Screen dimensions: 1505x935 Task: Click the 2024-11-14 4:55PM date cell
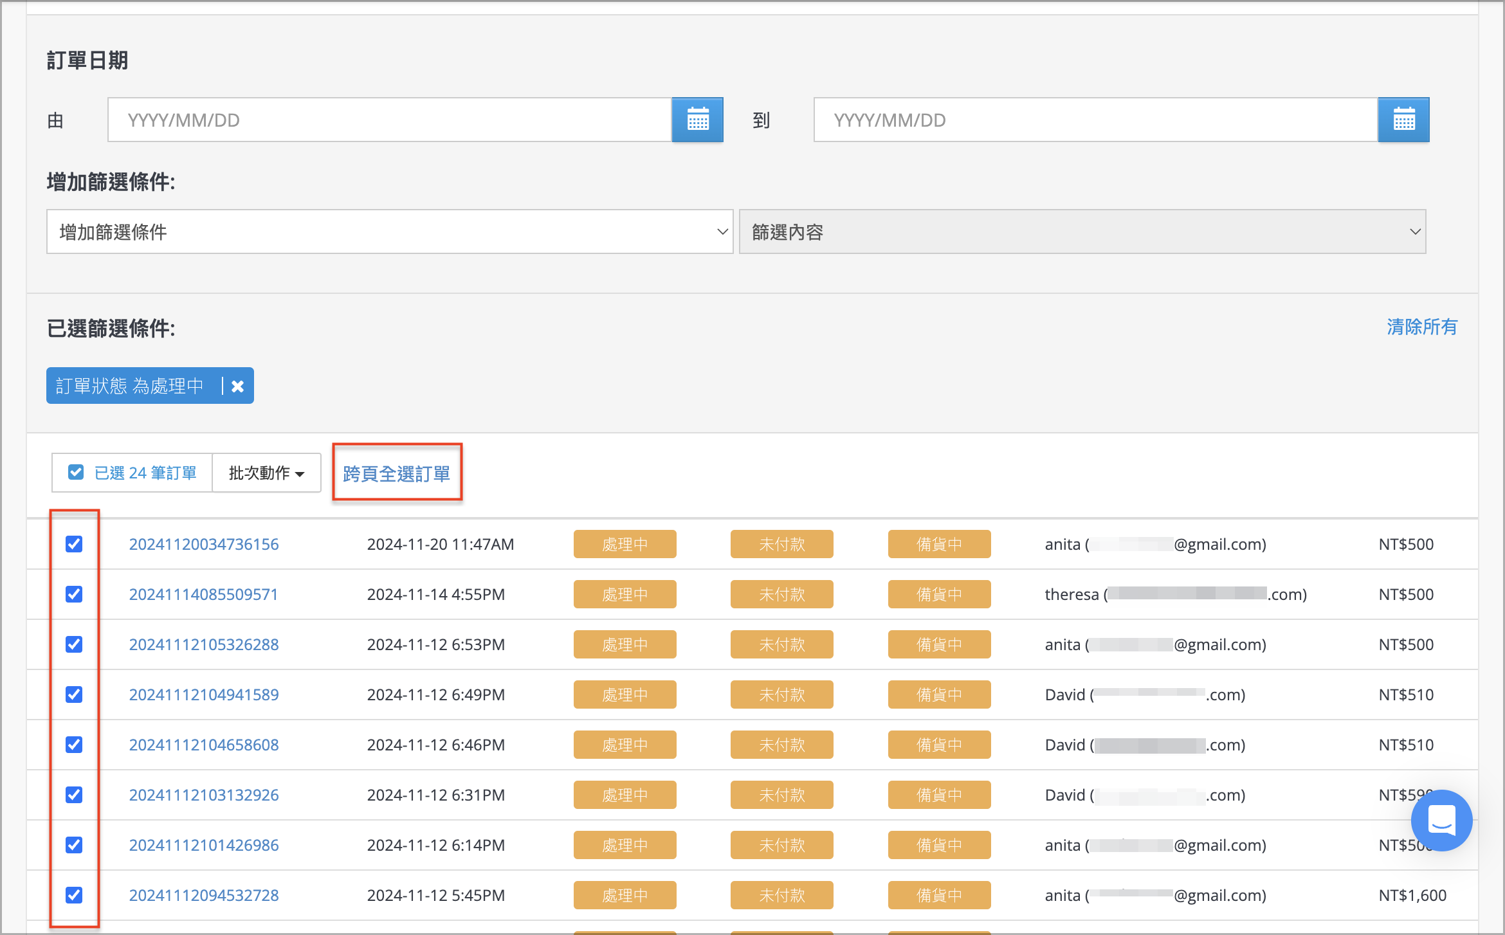point(436,594)
